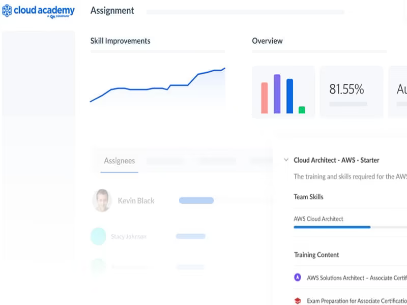Screen dimensions: 407x305
Task: Click the Team Skills heading
Action: click(x=308, y=197)
